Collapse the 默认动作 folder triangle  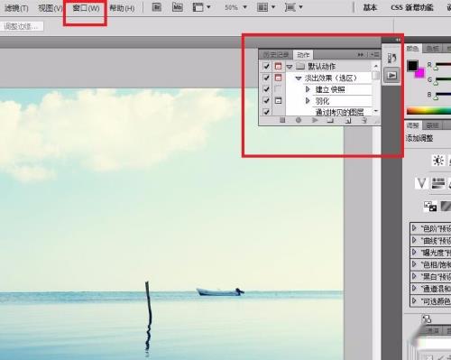pyautogui.click(x=290, y=67)
